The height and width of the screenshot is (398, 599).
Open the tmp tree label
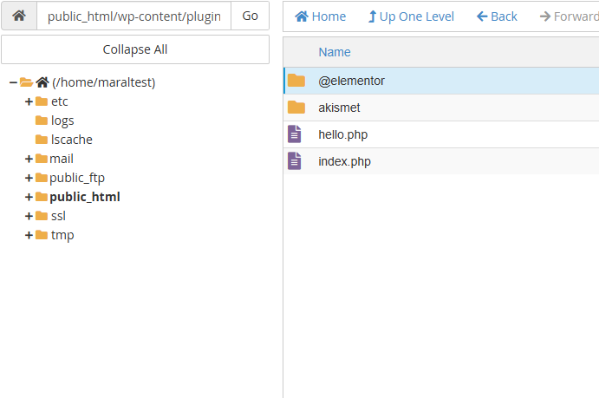pyautogui.click(x=62, y=235)
